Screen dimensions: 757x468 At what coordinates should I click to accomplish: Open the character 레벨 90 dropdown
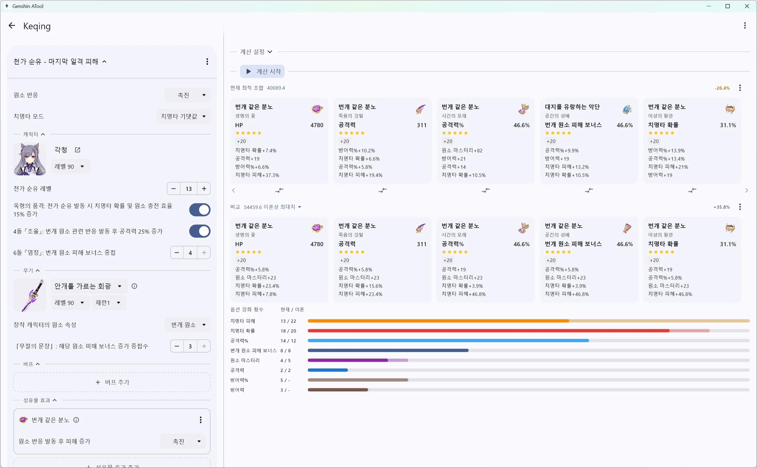click(70, 167)
